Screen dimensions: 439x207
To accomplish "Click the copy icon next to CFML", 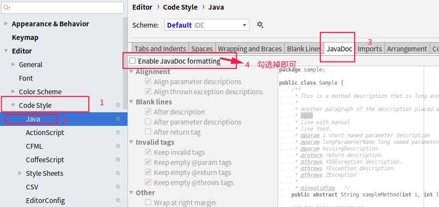I will (118, 146).
